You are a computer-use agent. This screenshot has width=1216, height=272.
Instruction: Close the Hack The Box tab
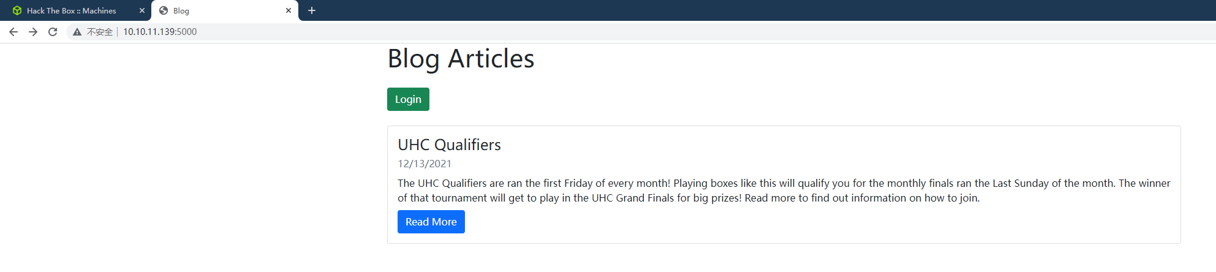pos(142,10)
